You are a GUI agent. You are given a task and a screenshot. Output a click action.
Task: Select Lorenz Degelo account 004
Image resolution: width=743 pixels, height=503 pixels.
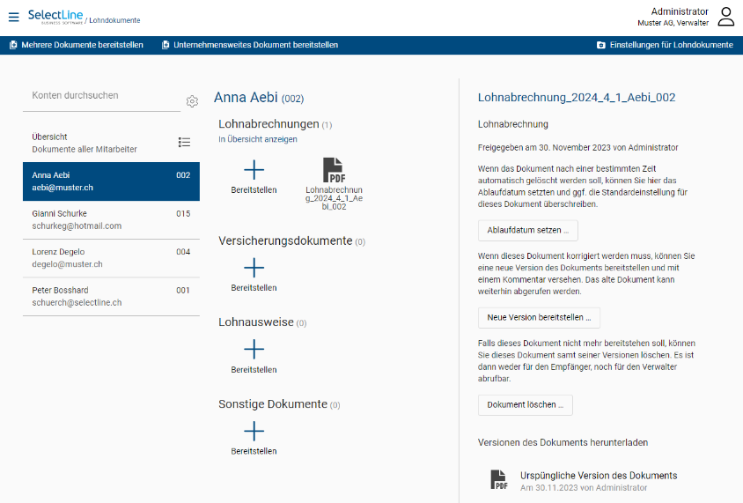111,258
